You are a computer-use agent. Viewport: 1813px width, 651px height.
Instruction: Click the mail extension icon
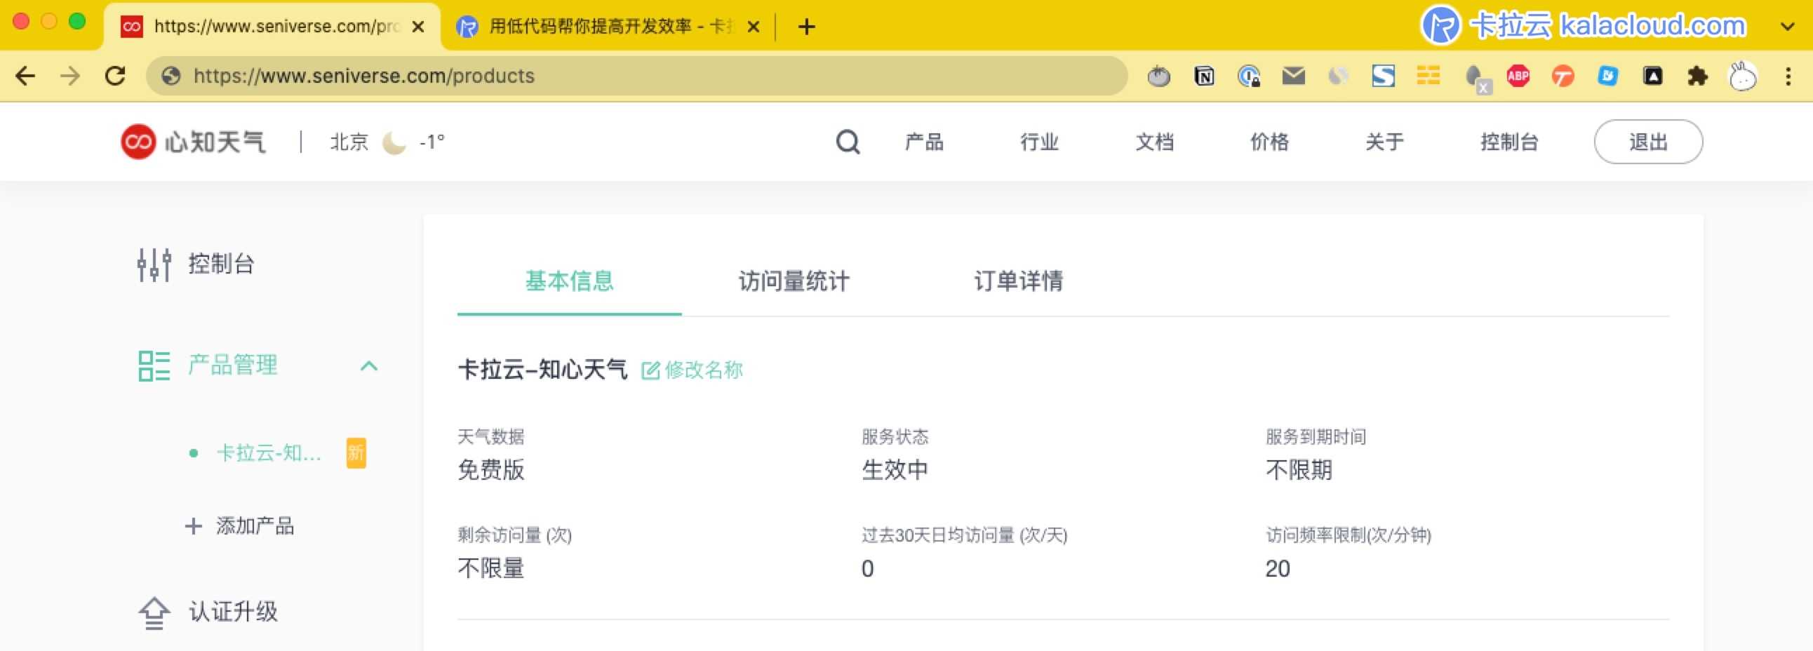1294,76
